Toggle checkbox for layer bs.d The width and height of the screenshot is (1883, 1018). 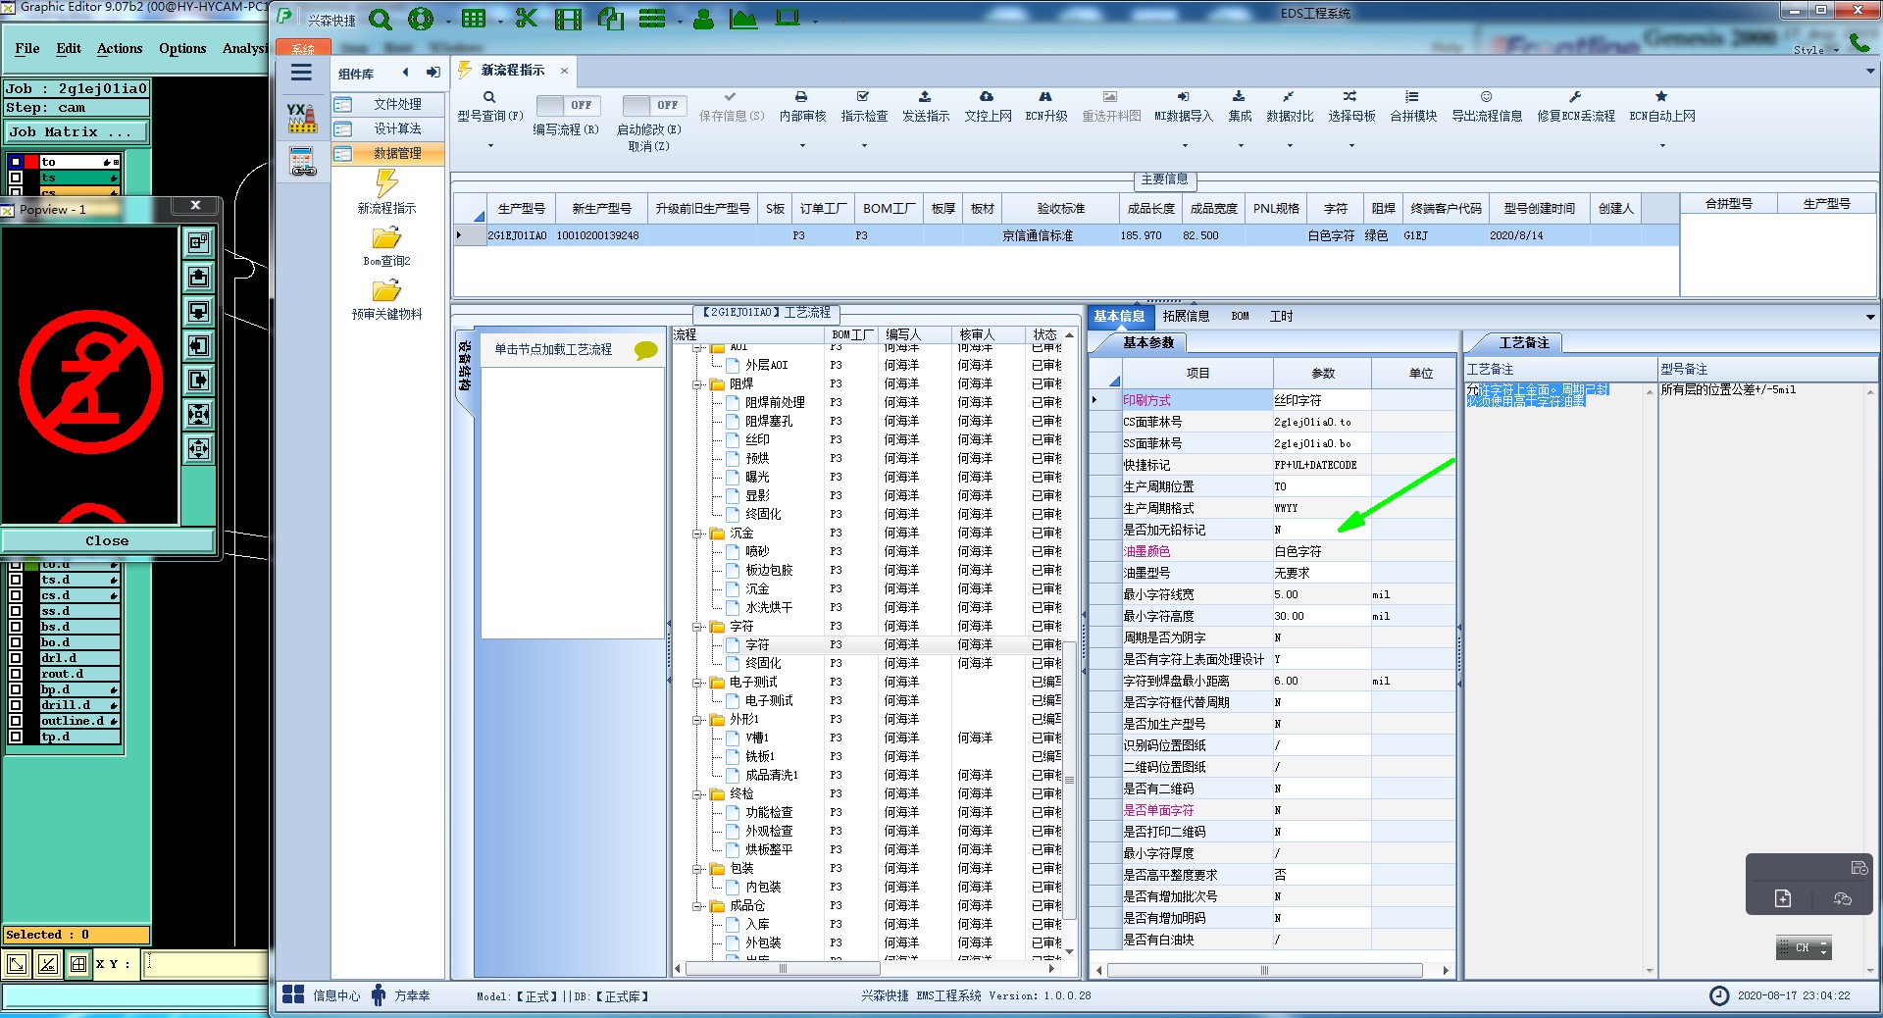[16, 627]
